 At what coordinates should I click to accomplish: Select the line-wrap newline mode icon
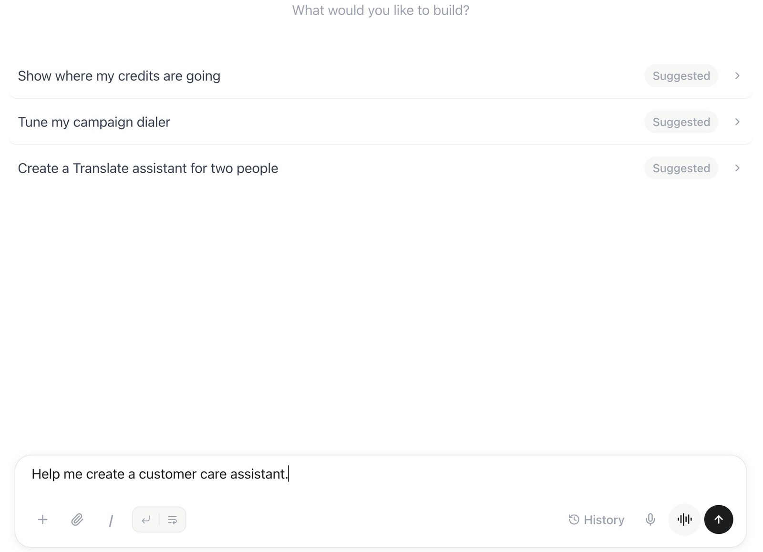[x=173, y=520]
